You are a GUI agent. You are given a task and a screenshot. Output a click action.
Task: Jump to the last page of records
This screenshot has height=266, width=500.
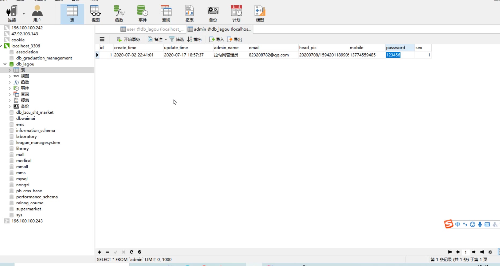coord(482,252)
